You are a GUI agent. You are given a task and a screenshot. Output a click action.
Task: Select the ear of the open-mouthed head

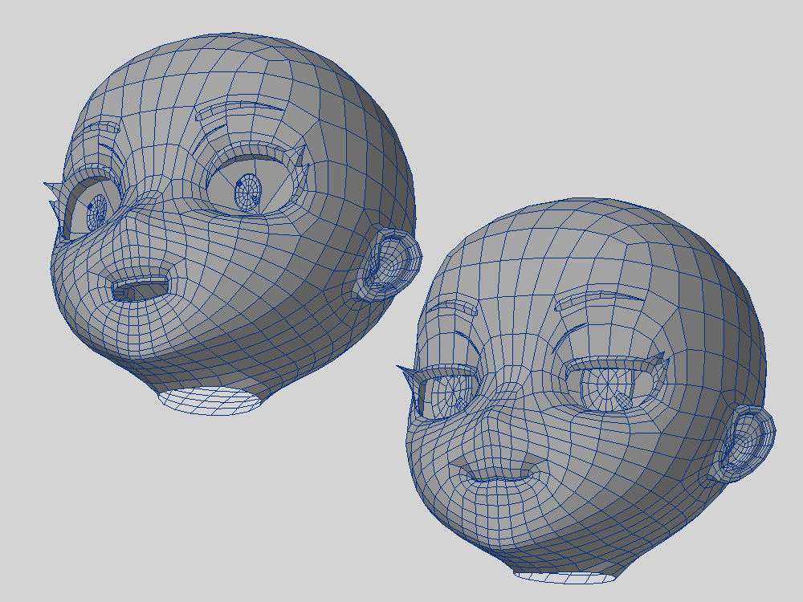pyautogui.click(x=389, y=263)
